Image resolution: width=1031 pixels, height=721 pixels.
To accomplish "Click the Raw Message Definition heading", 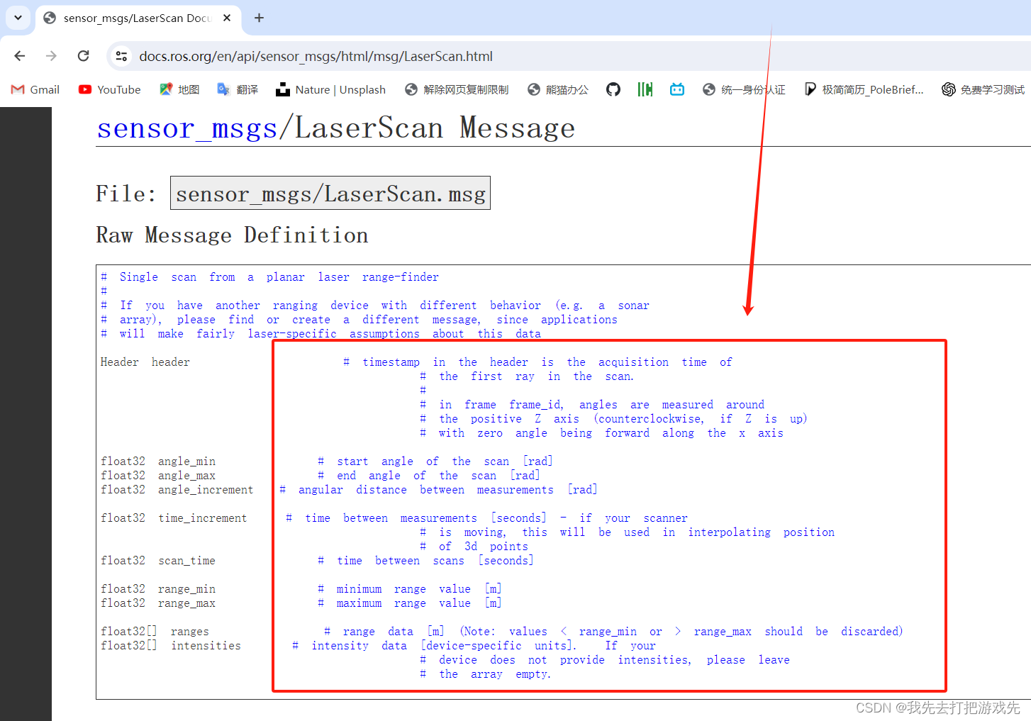I will point(233,235).
